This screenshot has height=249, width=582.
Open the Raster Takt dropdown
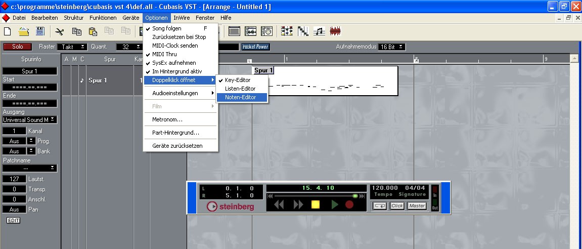coord(72,47)
